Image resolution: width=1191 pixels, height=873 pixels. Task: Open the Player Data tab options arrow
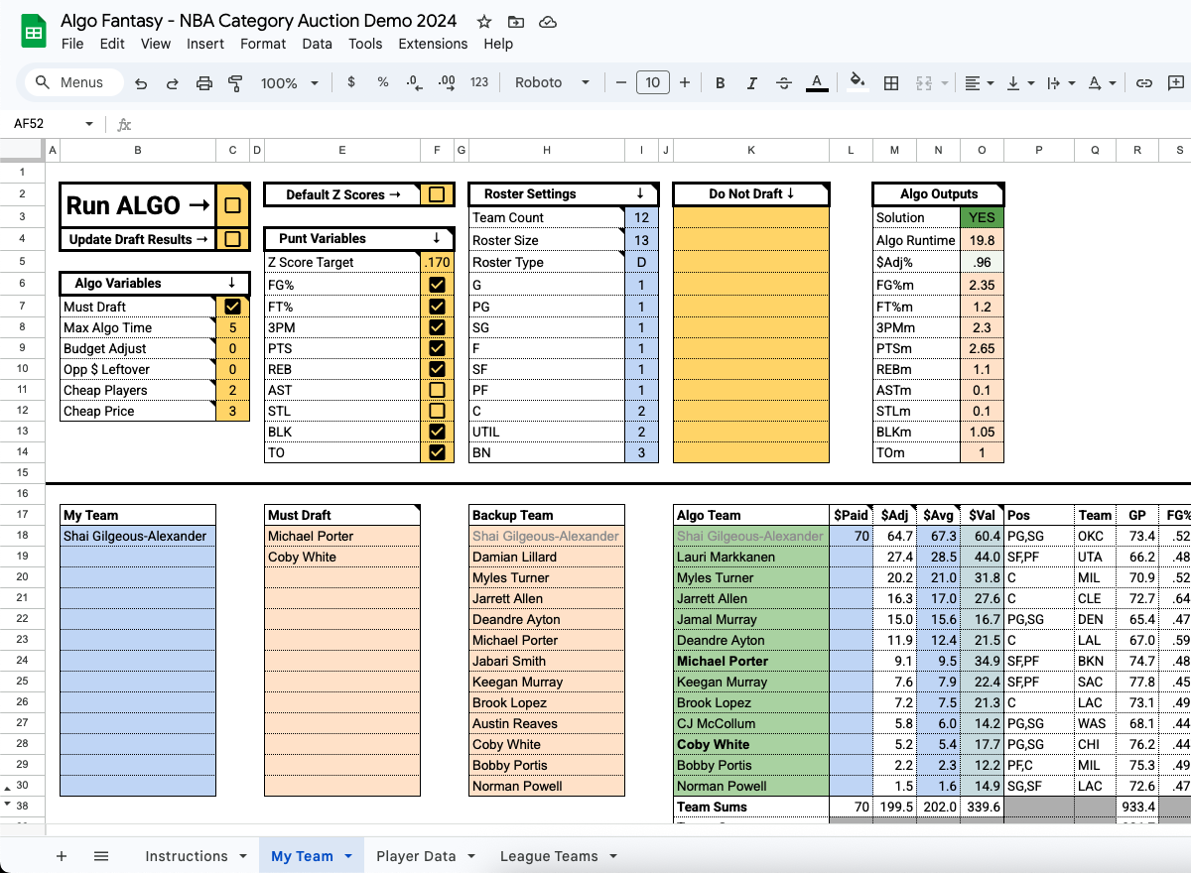coord(471,856)
